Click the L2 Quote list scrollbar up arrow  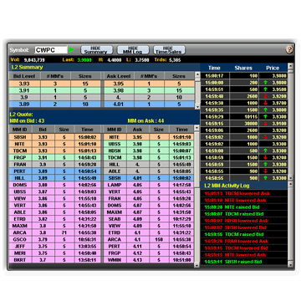197,128
